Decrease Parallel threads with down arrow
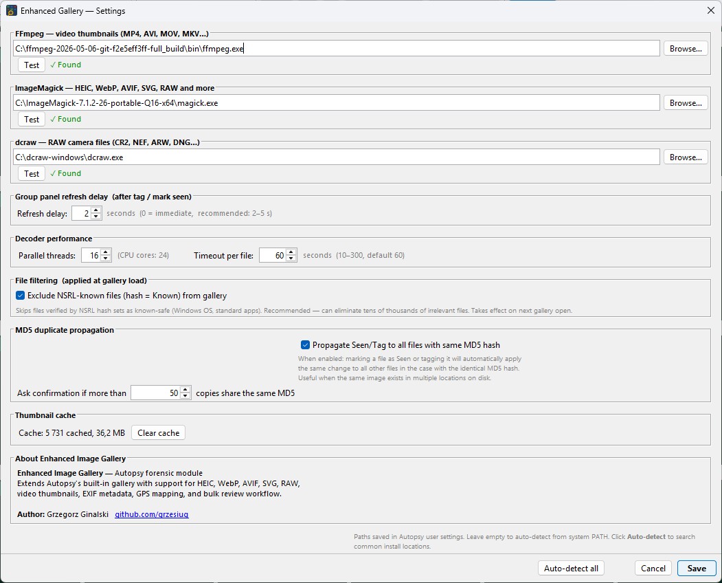 105,258
